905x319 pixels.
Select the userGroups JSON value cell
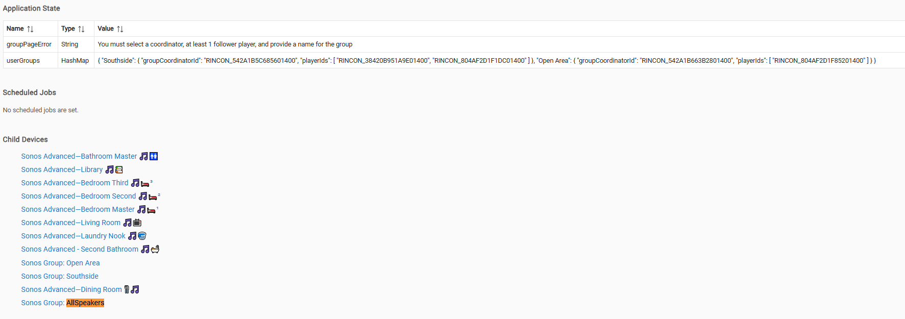(x=499, y=60)
